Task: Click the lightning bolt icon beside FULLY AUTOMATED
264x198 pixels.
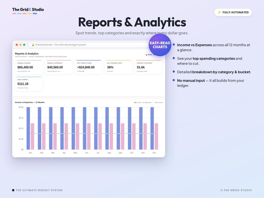Action: click(219, 12)
